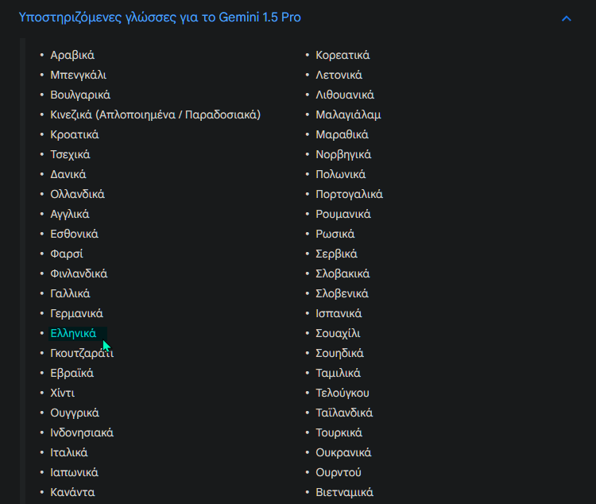Click the highlighted 'Ελληνικά' list item
This screenshot has height=504, width=596.
tap(73, 333)
